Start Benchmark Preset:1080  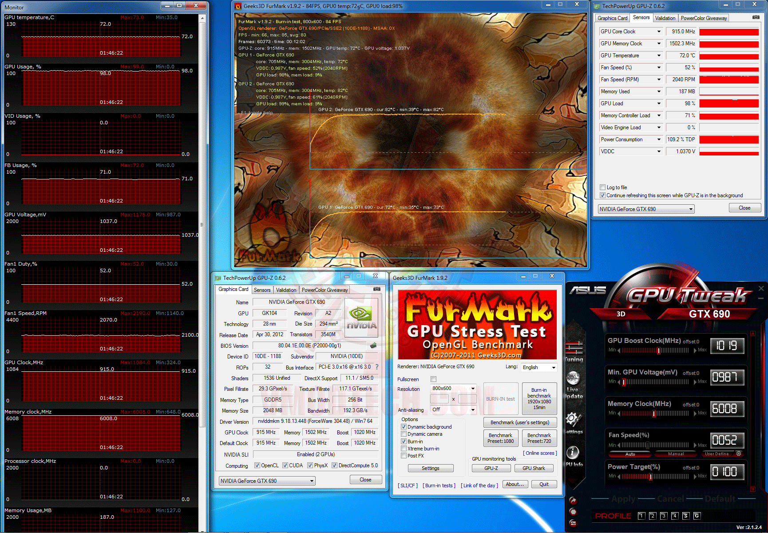500,438
